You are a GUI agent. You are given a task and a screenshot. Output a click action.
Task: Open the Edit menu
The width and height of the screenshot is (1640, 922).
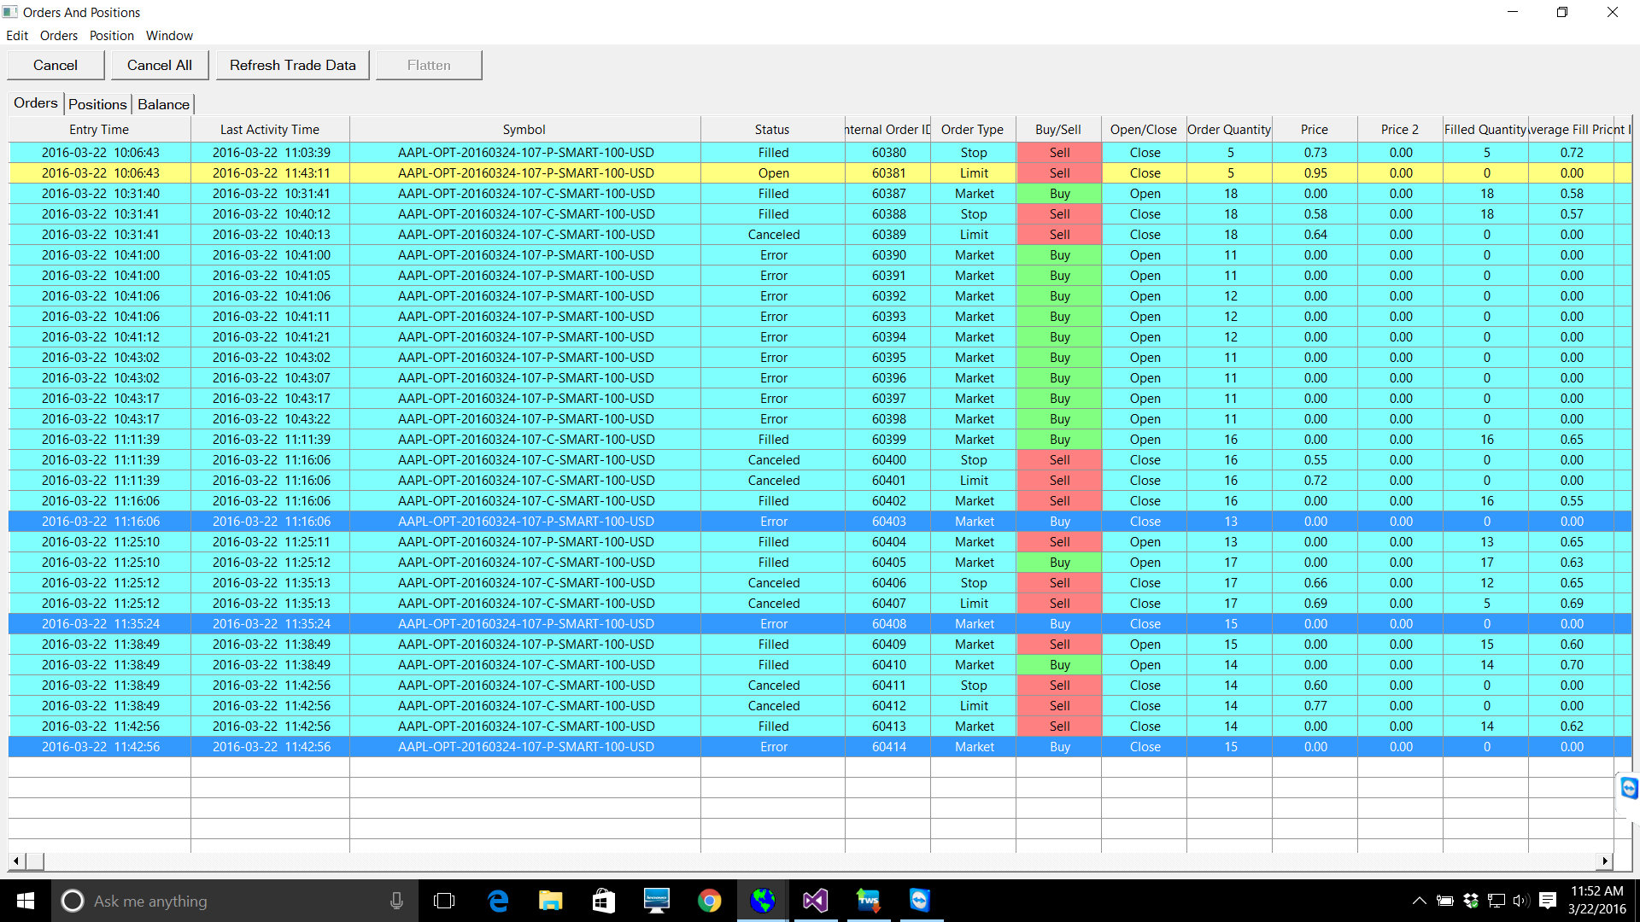tap(17, 36)
